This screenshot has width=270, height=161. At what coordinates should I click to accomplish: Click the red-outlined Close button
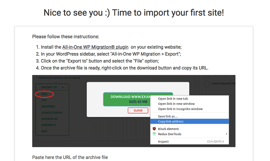coord(138,110)
